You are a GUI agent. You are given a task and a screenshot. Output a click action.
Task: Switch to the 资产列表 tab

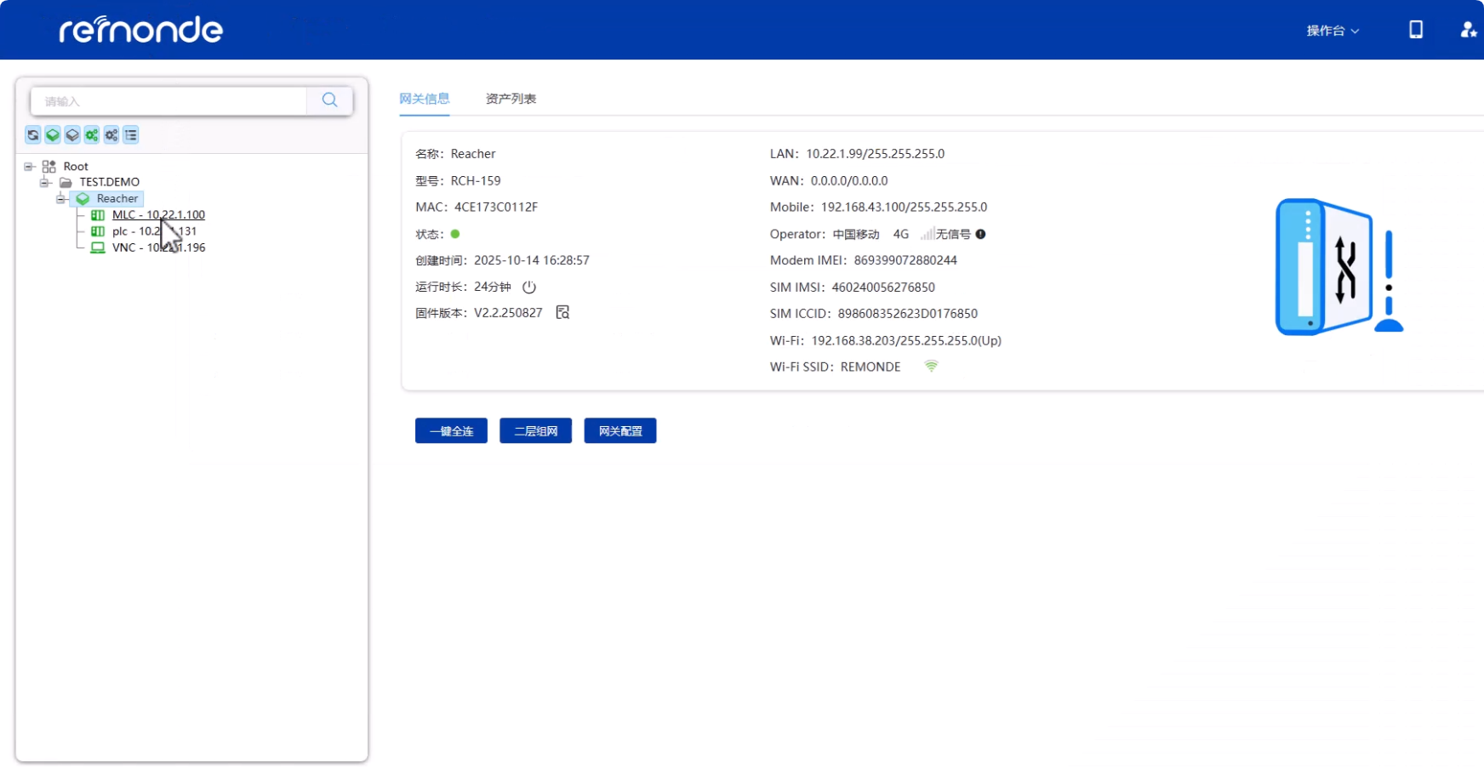pyautogui.click(x=510, y=99)
